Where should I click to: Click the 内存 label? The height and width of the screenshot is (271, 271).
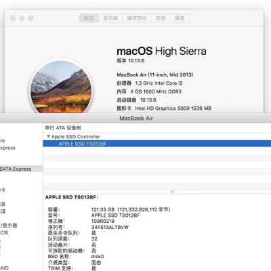[x=121, y=91]
